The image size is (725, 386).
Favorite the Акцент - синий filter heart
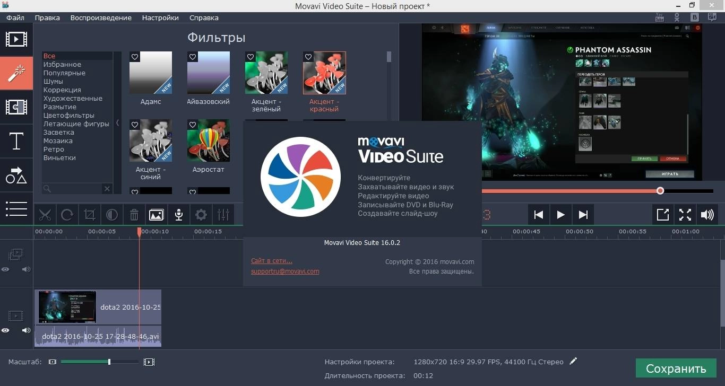[x=135, y=125]
